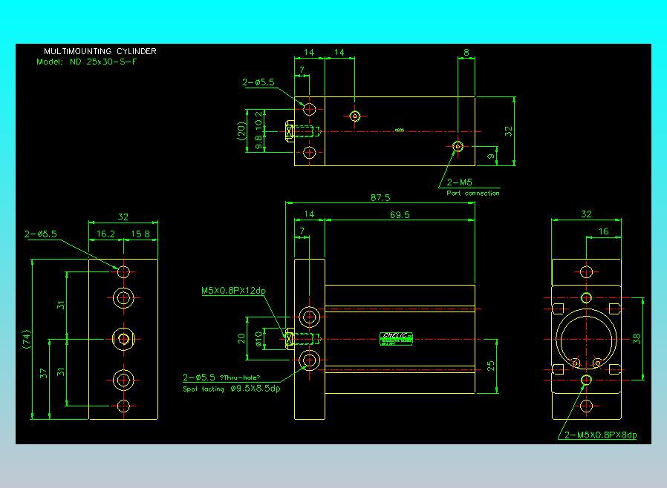This screenshot has height=488, width=667.
Task: Click the Port connection annotation
Action: coord(473,194)
